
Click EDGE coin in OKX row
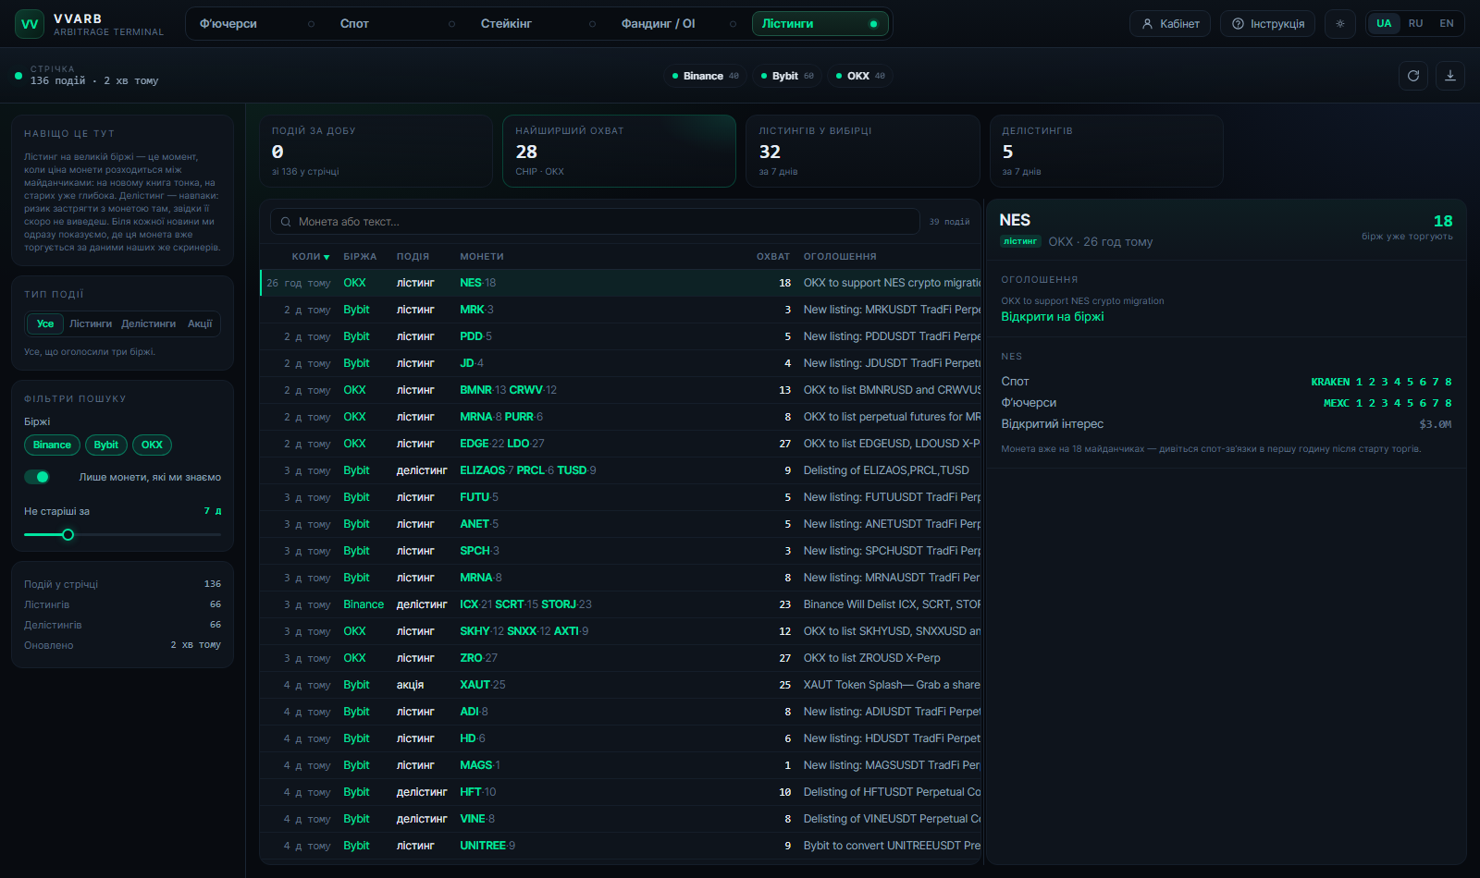click(475, 444)
